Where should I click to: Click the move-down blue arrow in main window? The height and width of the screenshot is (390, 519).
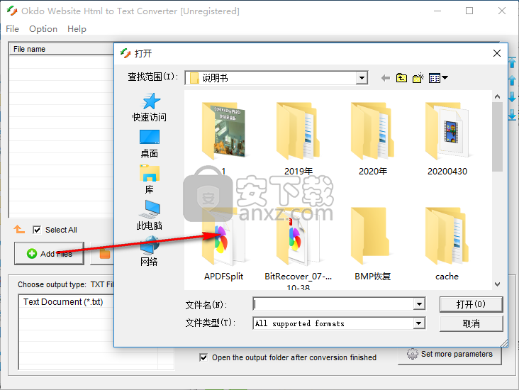point(512,97)
